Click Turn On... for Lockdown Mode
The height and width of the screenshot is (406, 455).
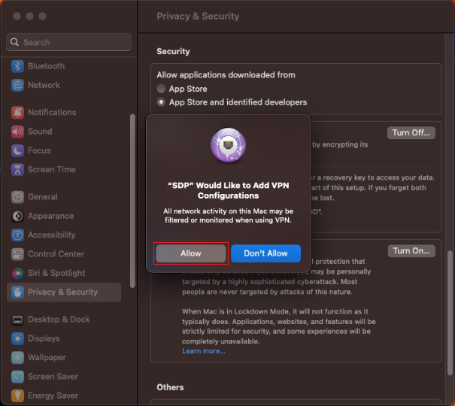[x=411, y=251]
